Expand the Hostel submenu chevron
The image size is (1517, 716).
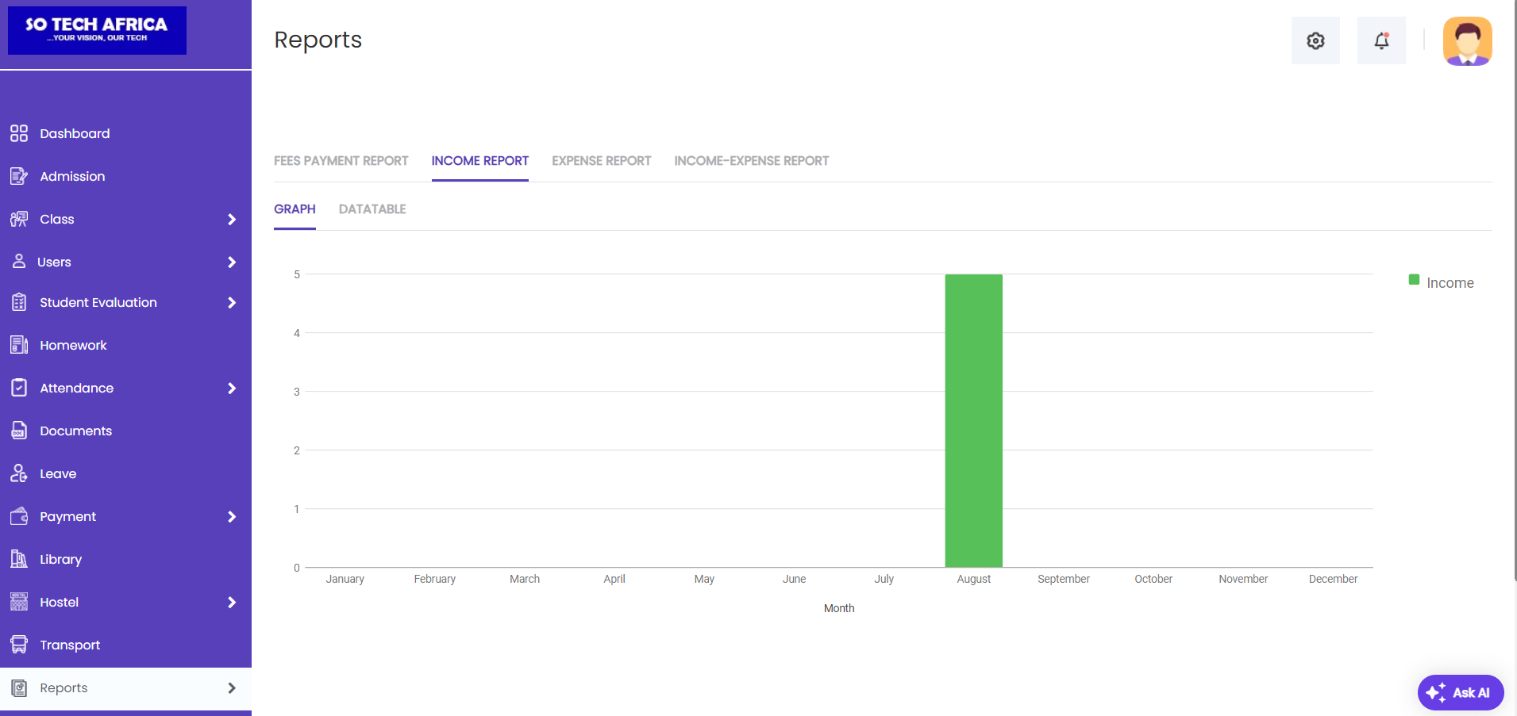click(232, 603)
